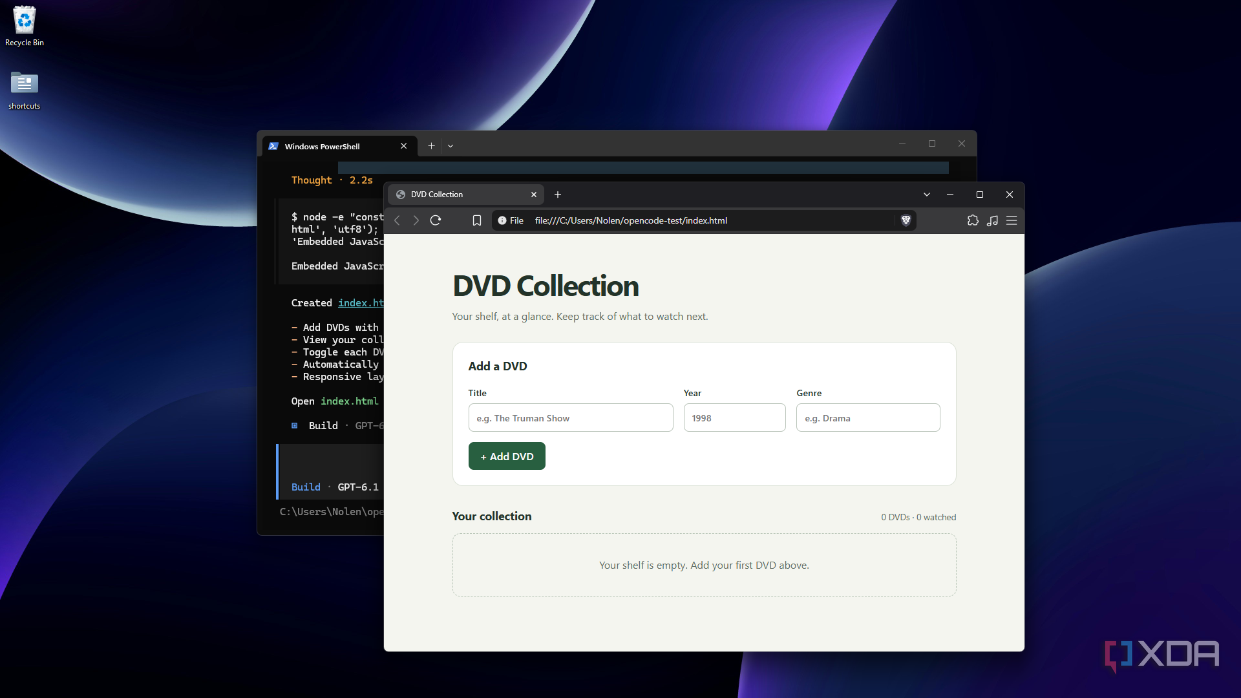Open PowerShell new tab dropdown arrow

click(x=451, y=146)
